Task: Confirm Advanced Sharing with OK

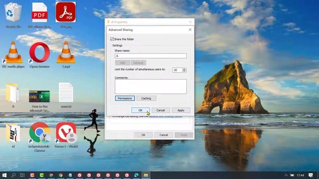Action: pyautogui.click(x=141, y=110)
